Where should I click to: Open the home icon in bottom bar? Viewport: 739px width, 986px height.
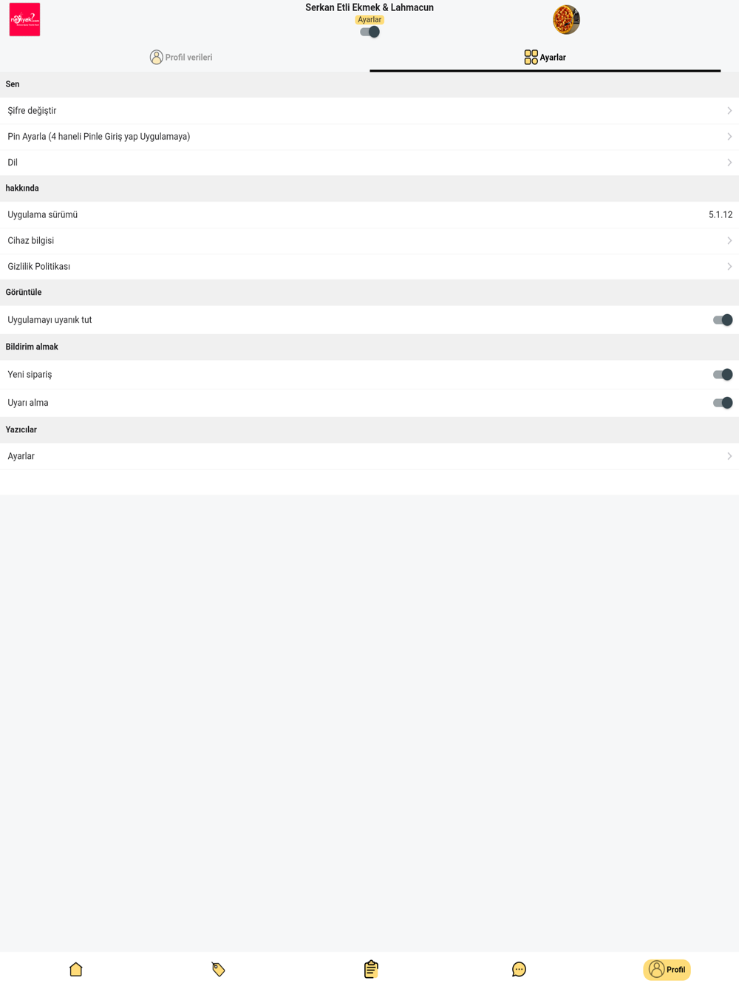(x=75, y=969)
